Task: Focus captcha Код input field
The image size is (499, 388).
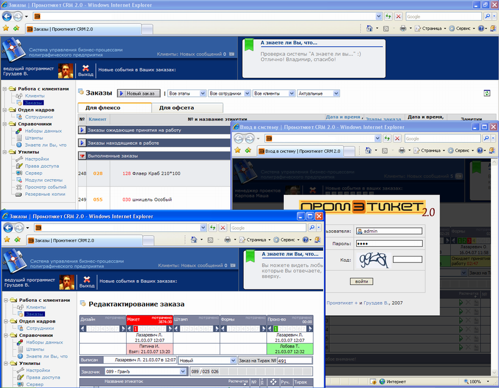Action: tap(407, 259)
